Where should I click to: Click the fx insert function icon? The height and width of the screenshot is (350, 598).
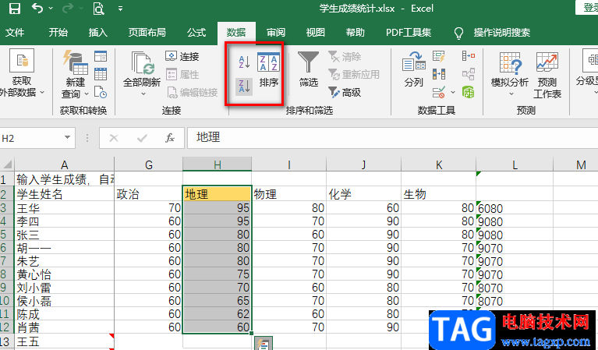click(170, 138)
